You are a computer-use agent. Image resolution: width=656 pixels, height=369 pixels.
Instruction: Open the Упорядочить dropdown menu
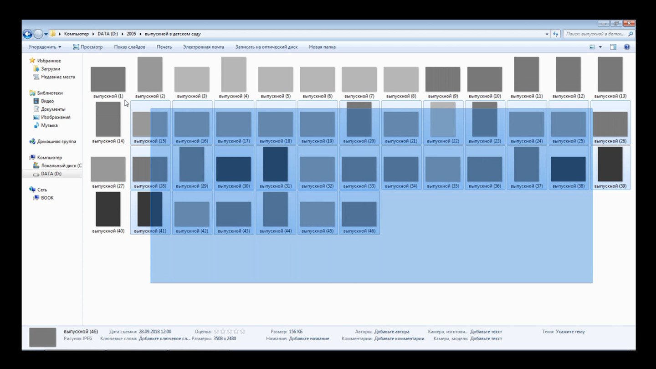pyautogui.click(x=45, y=47)
